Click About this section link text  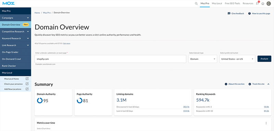click(x=236, y=84)
